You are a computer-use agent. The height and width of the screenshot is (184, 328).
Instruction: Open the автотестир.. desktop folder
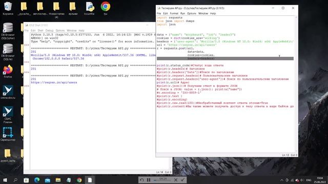(x=40, y=8)
